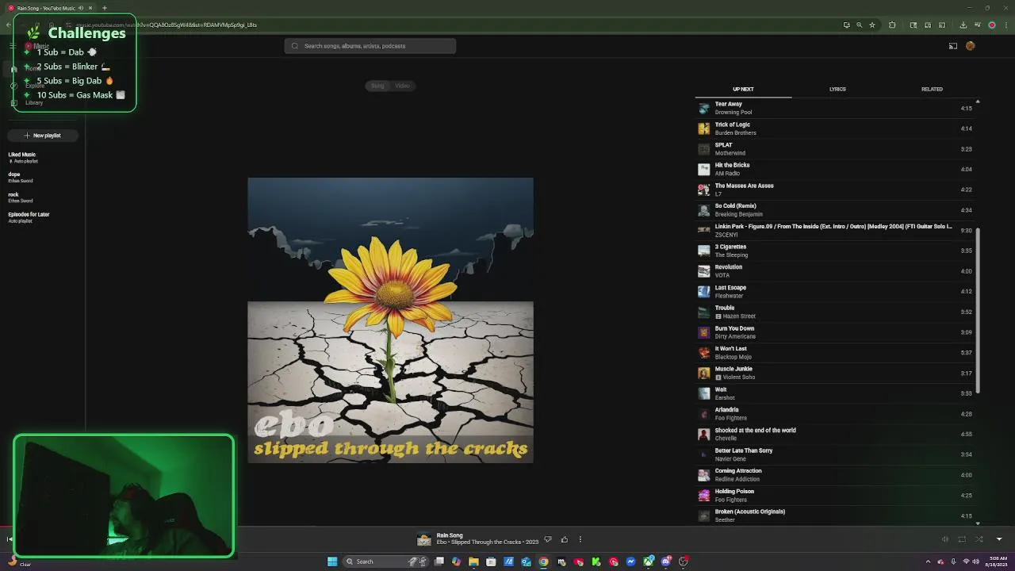
Task: Click the Rain Song title in the player bar
Action: [450, 535]
